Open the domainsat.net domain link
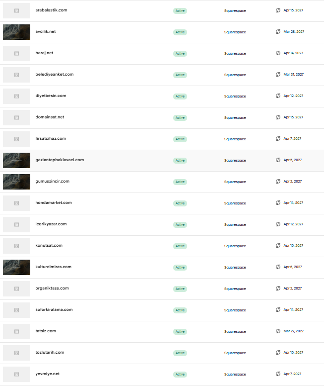The image size is (325, 386). tap(50, 117)
